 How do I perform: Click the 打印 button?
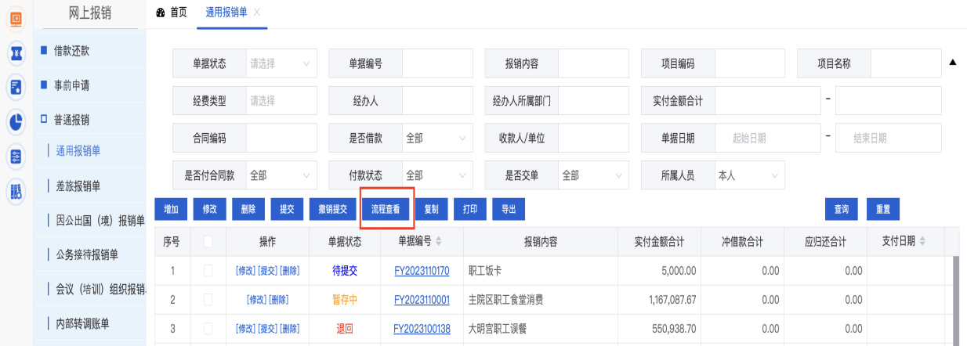pos(470,209)
